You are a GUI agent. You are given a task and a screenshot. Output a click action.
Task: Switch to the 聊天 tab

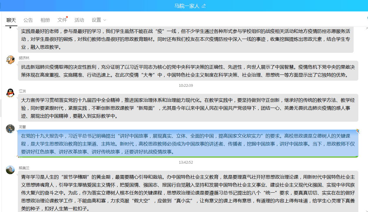pos(11,20)
